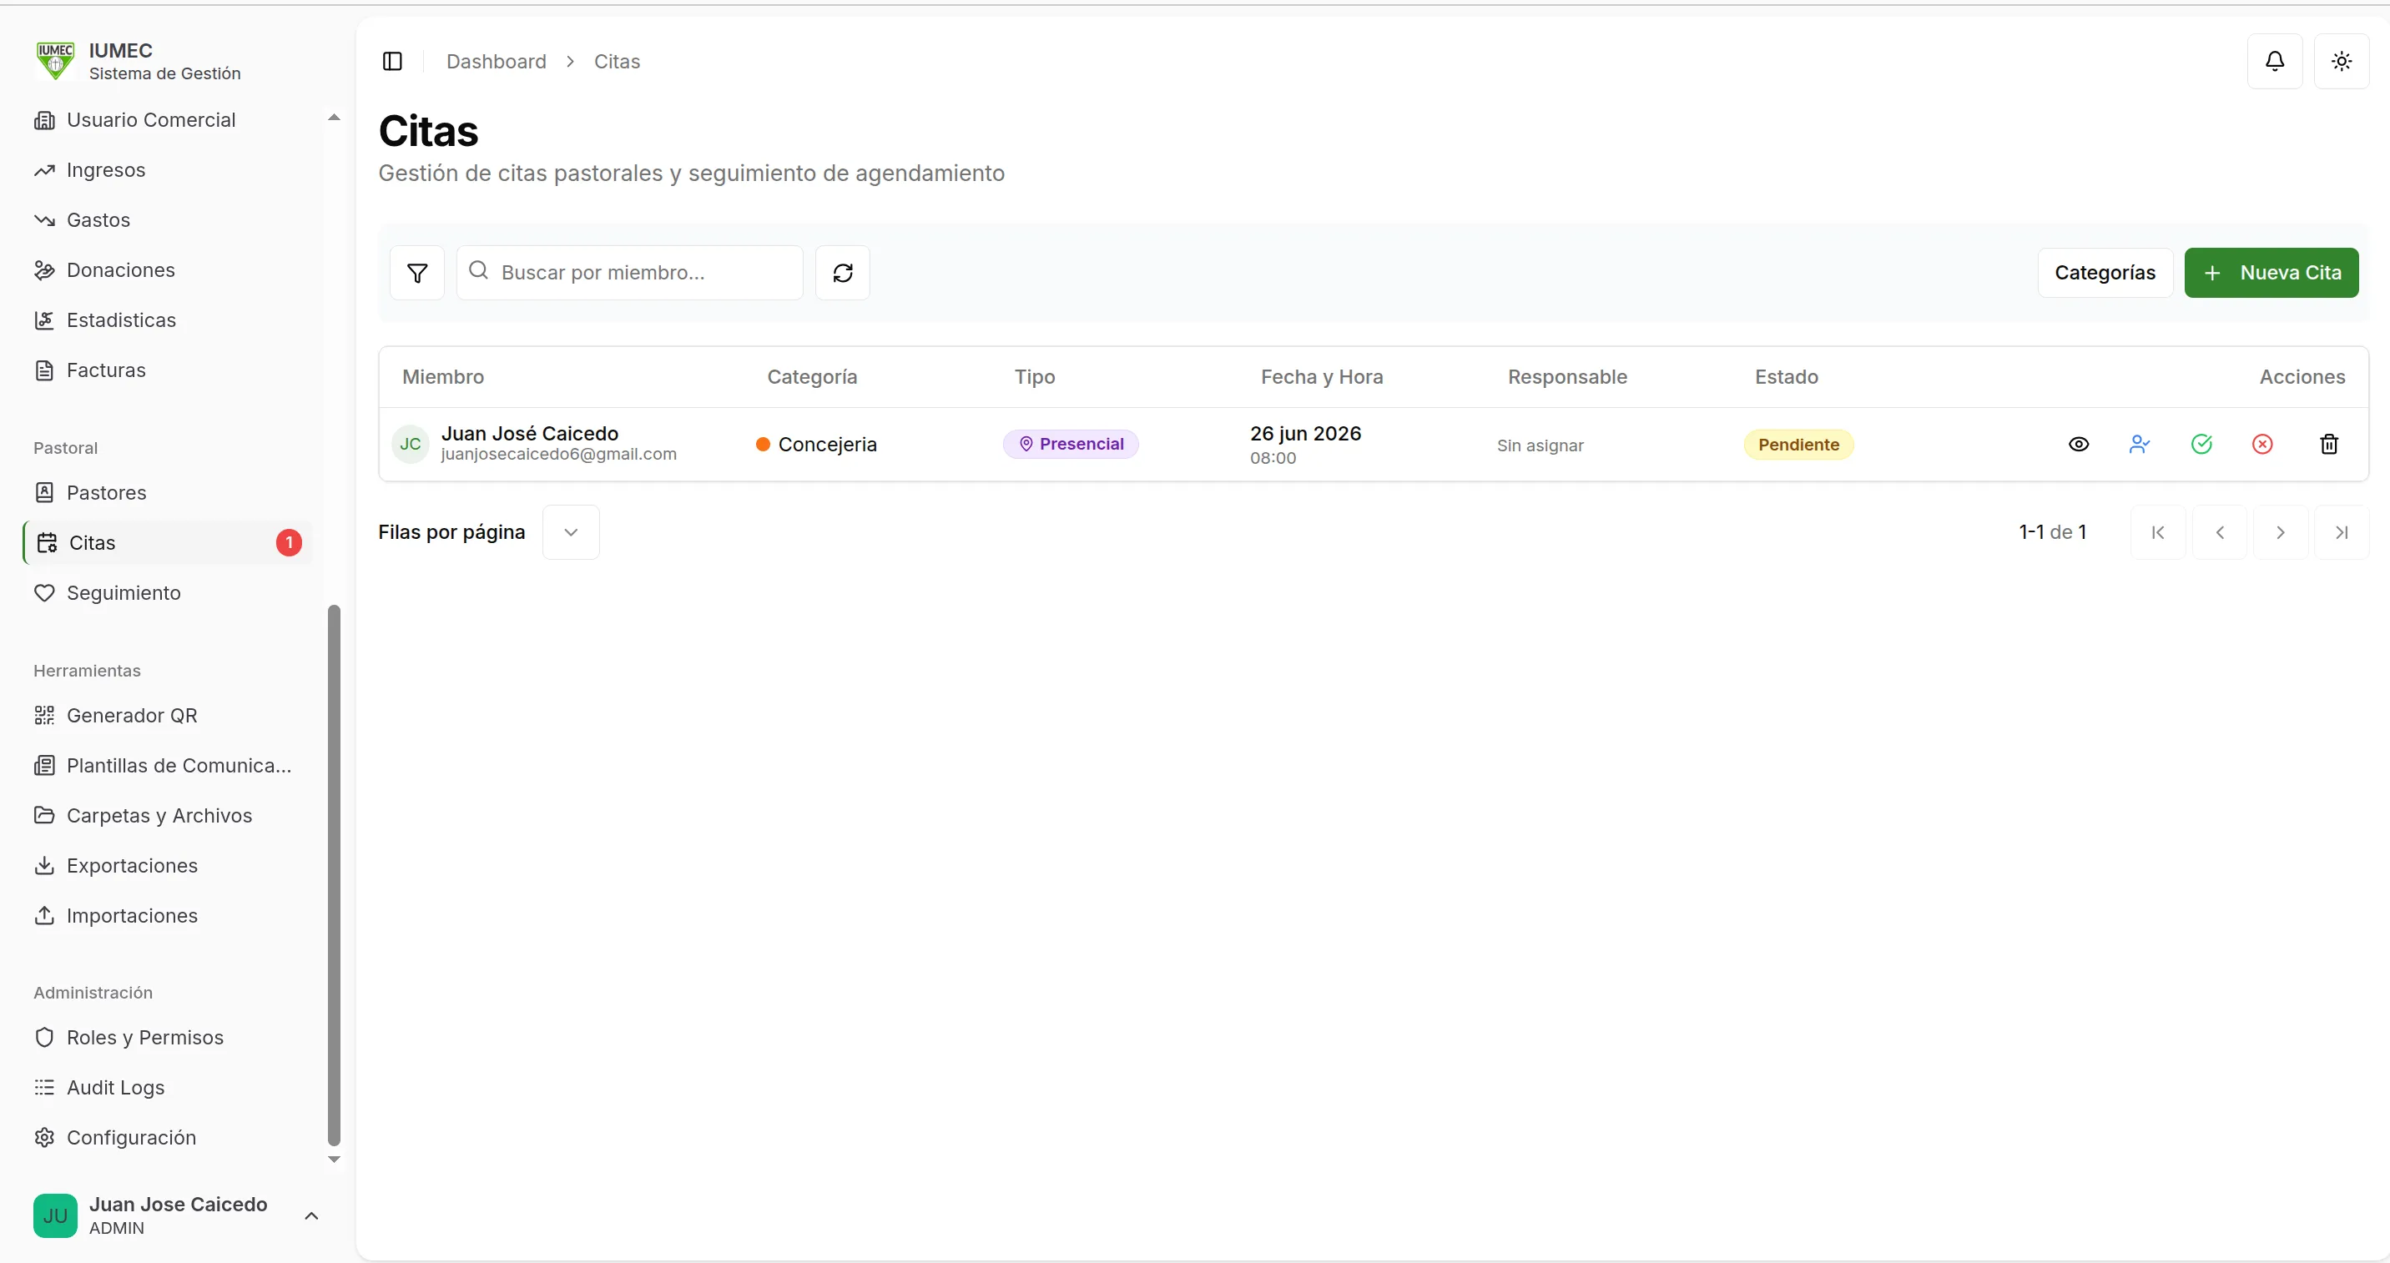Open the Categorías button
2390x1263 pixels.
[2105, 273]
